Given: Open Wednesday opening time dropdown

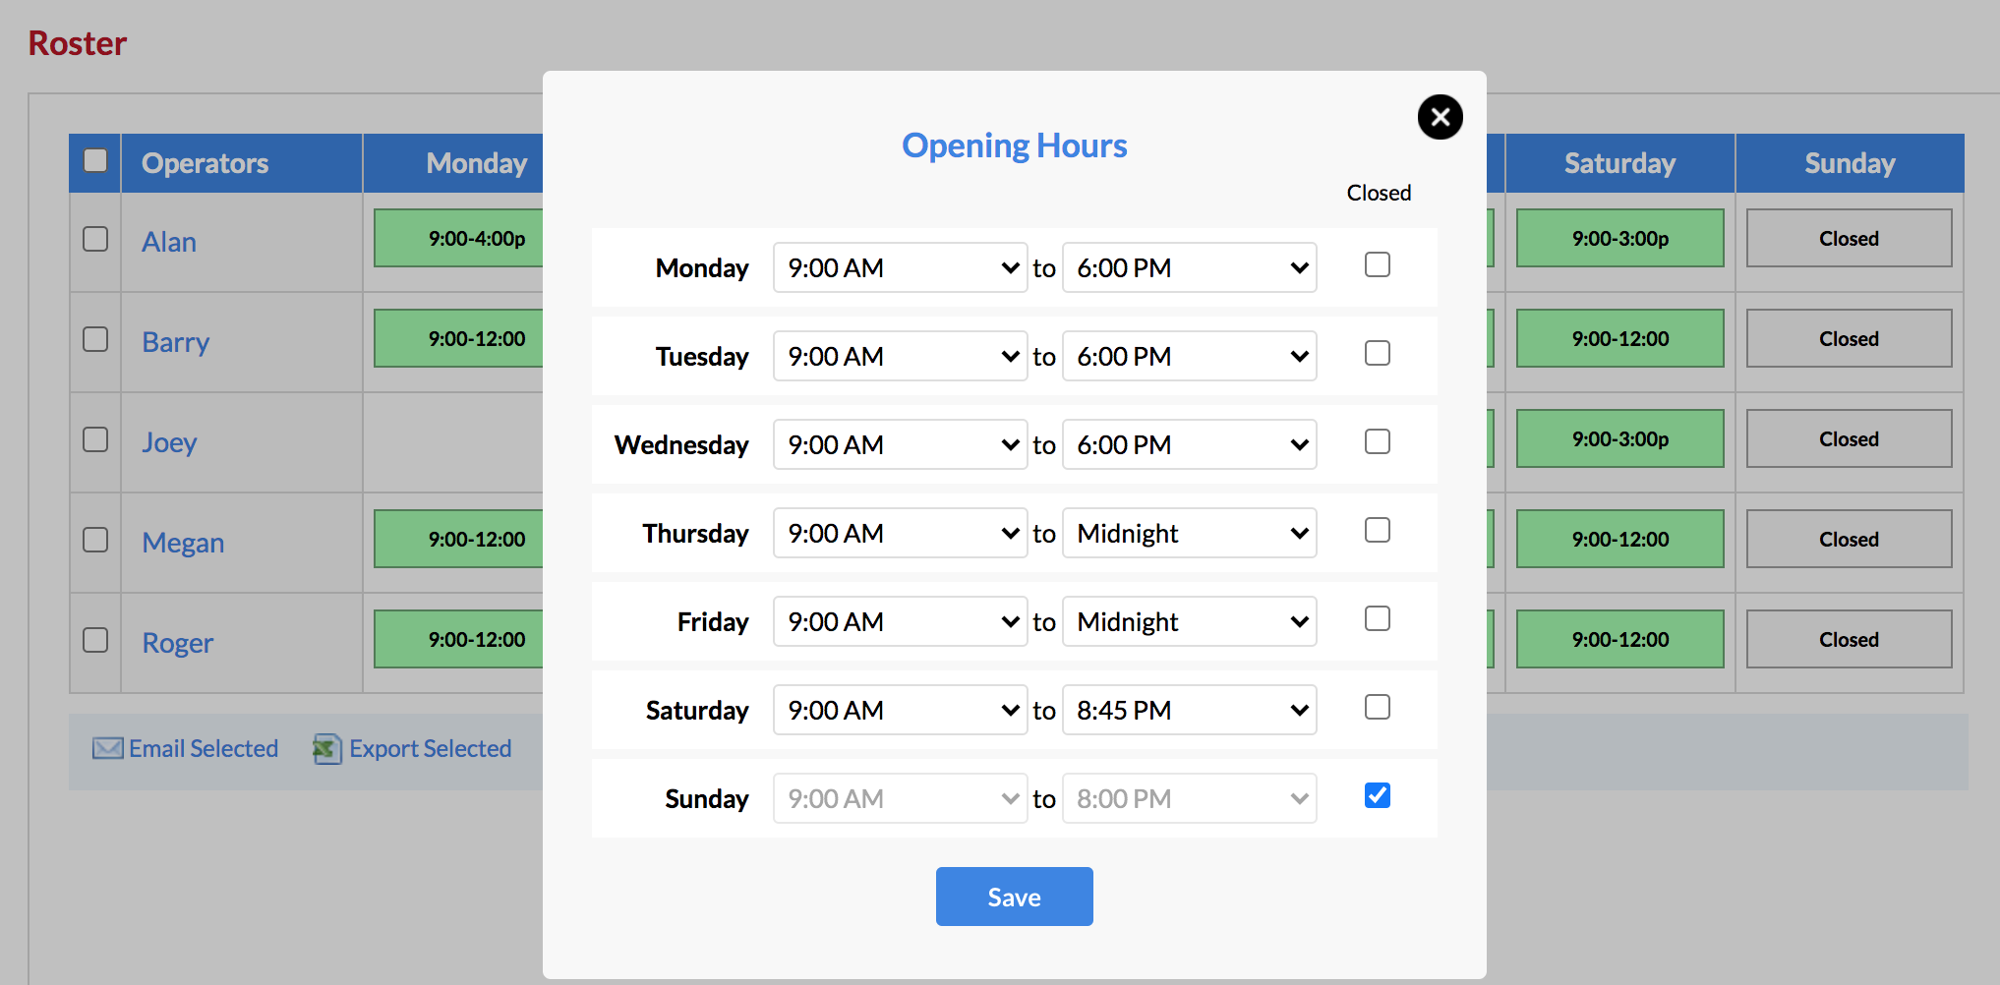Looking at the screenshot, I should [x=900, y=444].
